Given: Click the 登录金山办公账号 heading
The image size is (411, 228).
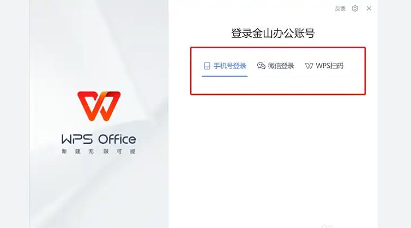Looking at the screenshot, I should pyautogui.click(x=273, y=34).
